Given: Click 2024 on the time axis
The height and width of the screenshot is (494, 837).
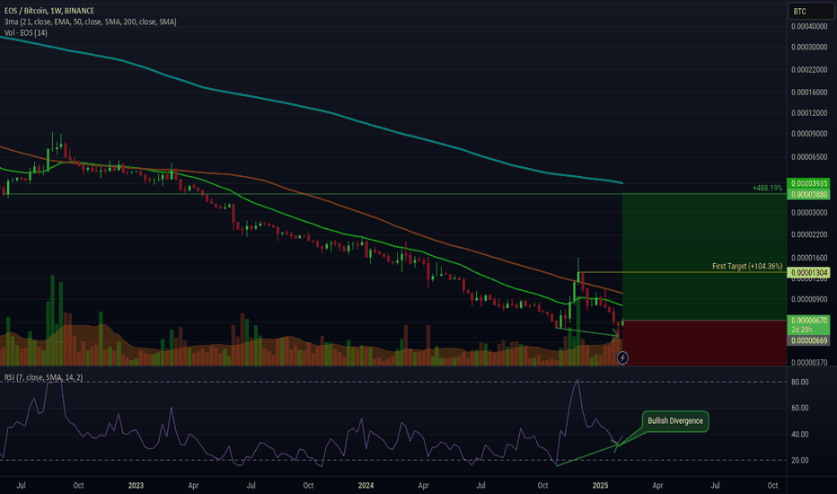Looking at the screenshot, I should pyautogui.click(x=366, y=485).
